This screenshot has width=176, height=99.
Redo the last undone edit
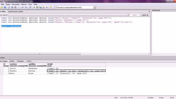click(26, 7)
